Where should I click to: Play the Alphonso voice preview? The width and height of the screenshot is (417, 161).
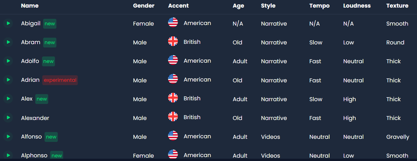(x=8, y=155)
